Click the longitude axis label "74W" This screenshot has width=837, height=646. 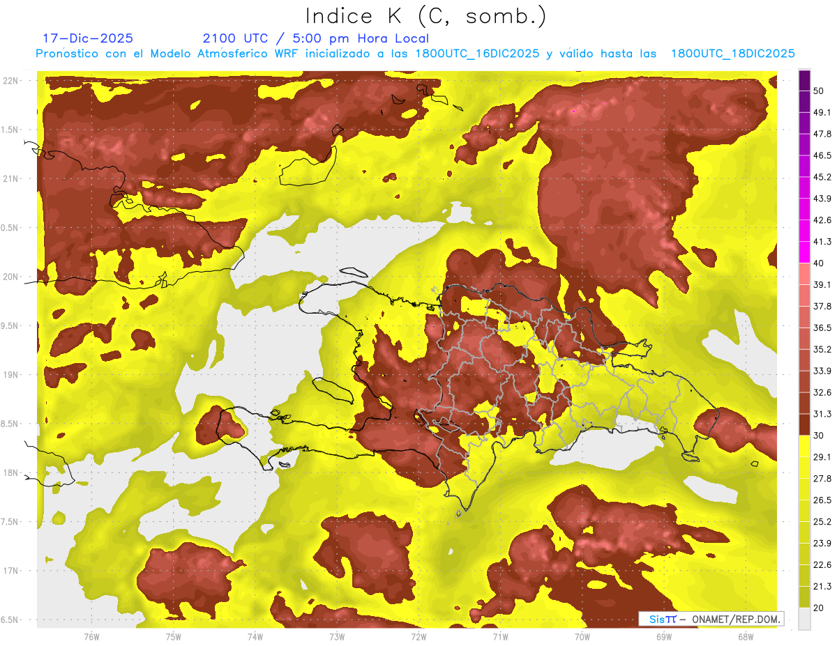click(x=255, y=636)
